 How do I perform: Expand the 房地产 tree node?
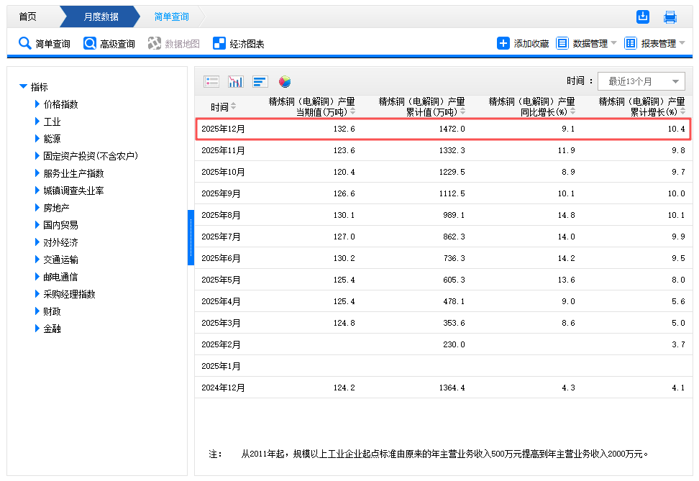[37, 208]
